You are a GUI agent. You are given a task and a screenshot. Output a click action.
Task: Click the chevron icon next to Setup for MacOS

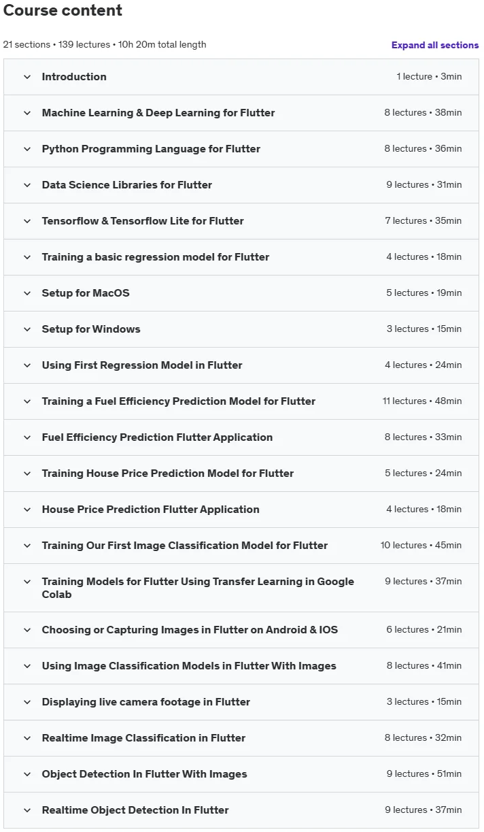(x=27, y=293)
